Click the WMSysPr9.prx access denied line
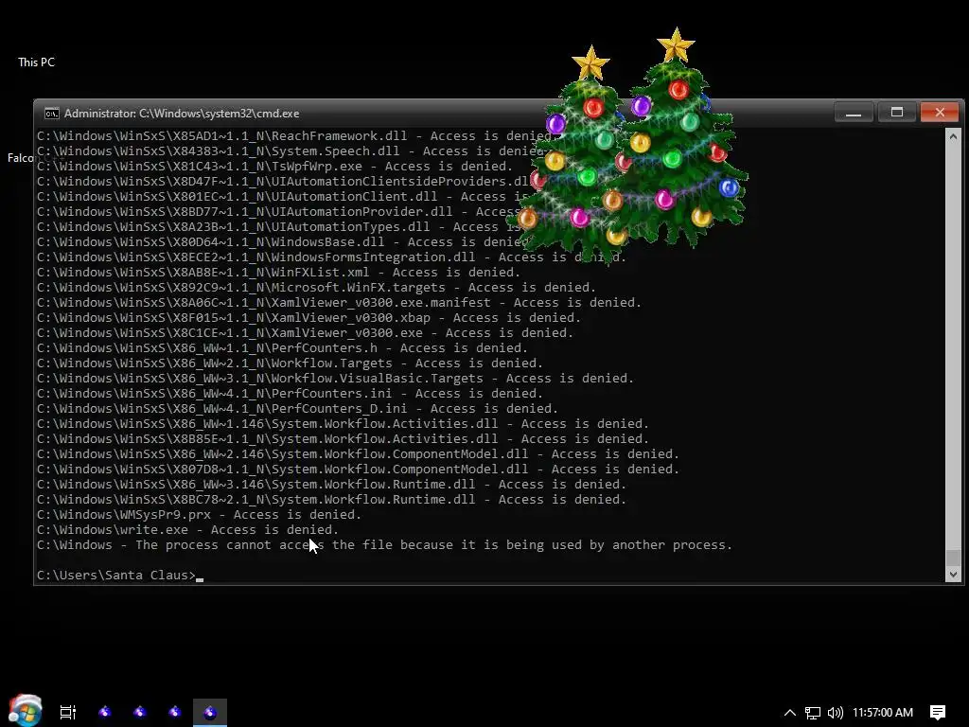This screenshot has width=969, height=727. pyautogui.click(x=199, y=515)
